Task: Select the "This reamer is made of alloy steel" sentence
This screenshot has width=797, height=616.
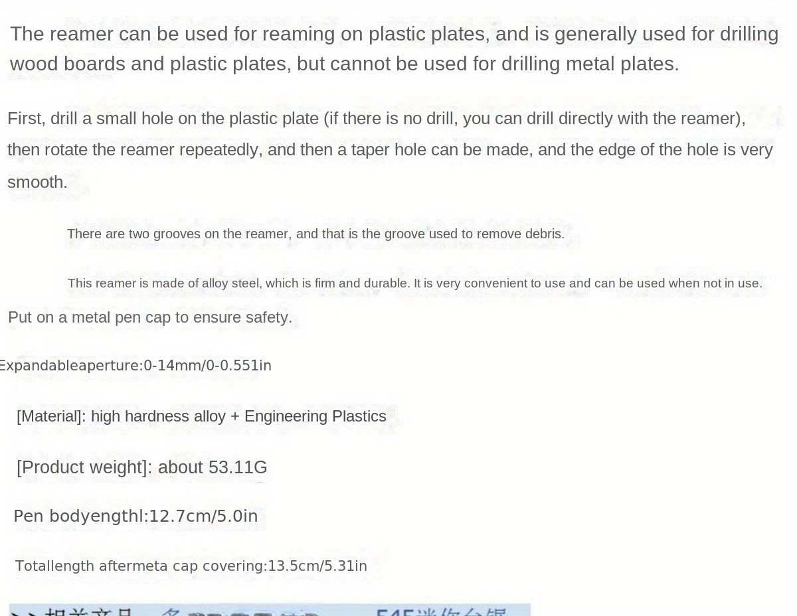Action: point(414,283)
